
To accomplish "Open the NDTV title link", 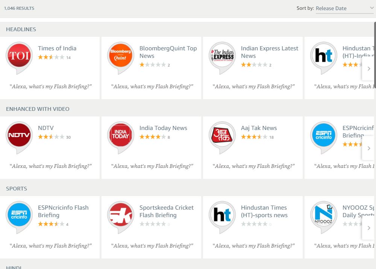I will (x=46, y=128).
